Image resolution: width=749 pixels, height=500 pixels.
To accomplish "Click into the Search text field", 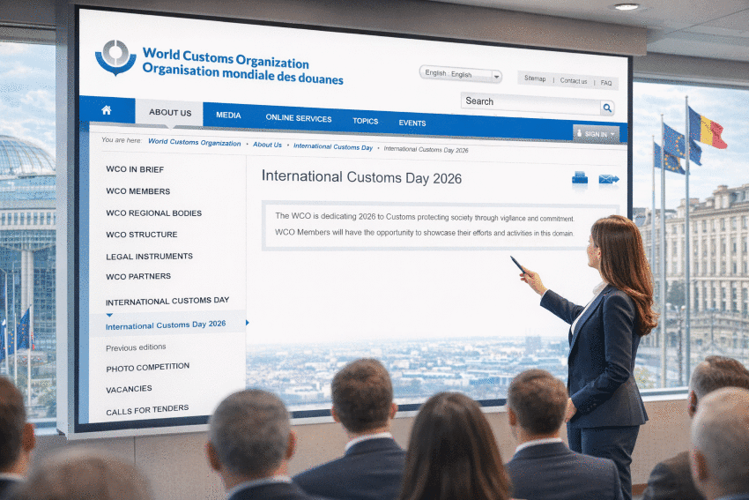I will [530, 102].
